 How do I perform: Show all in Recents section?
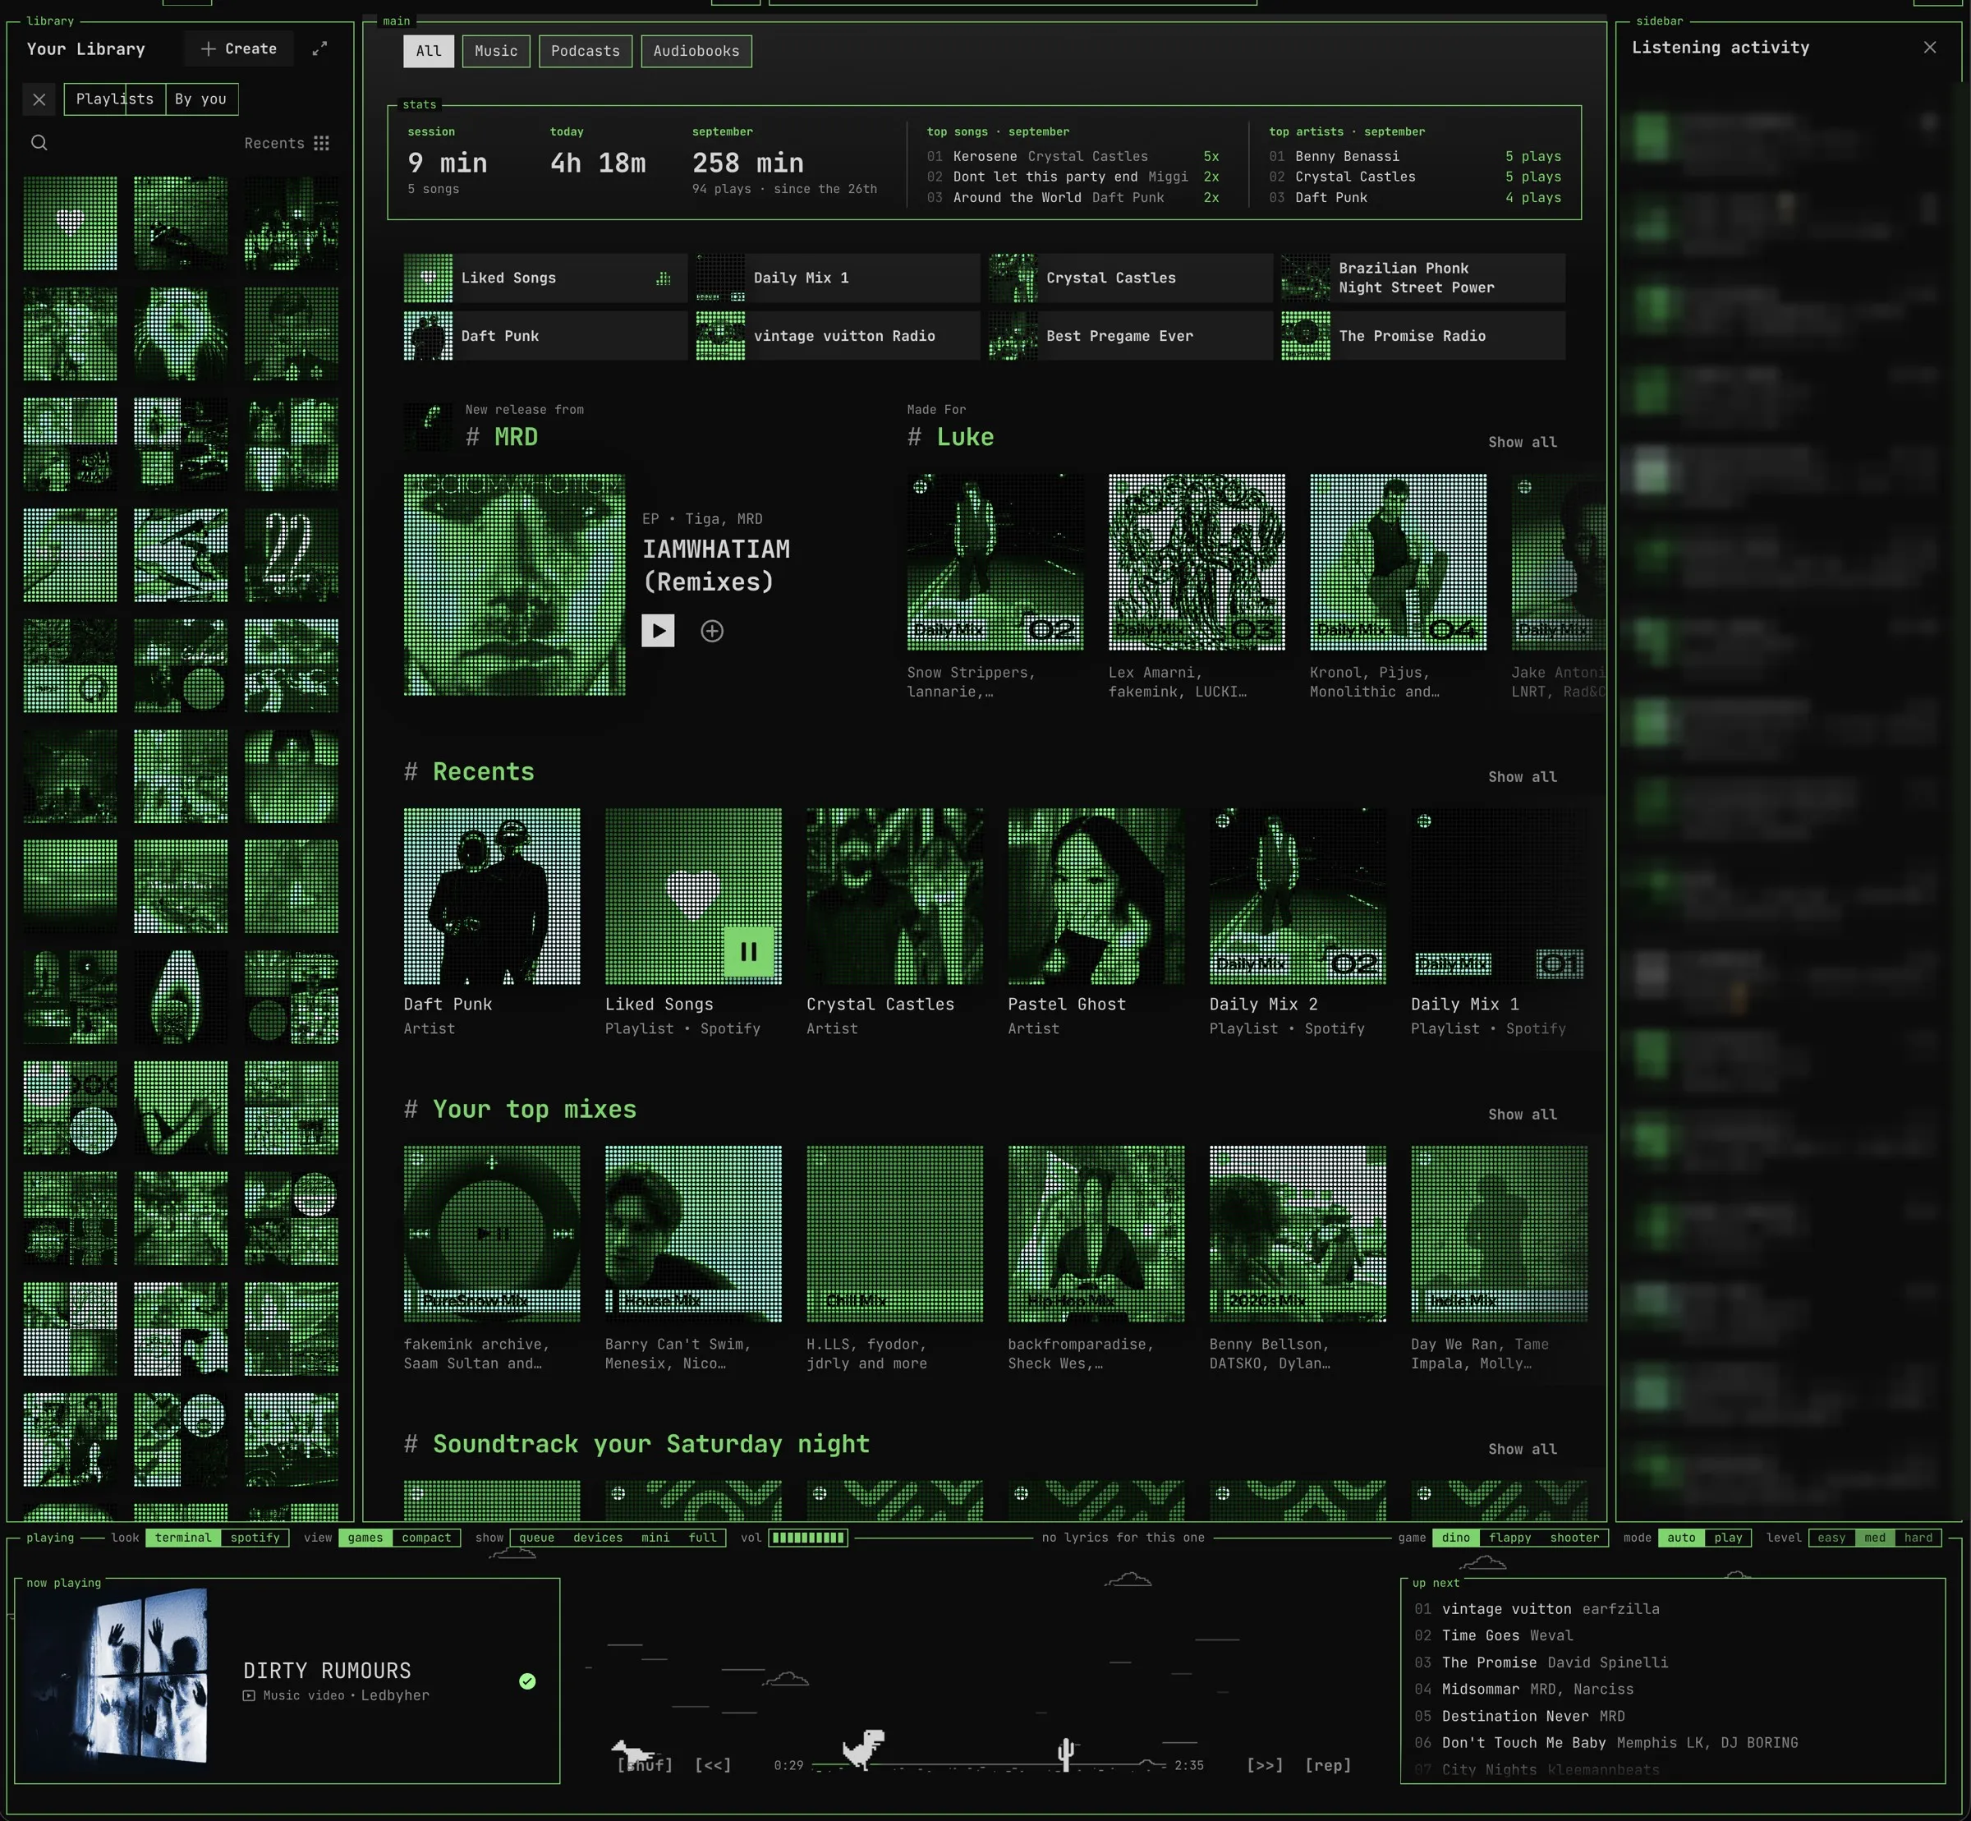[1522, 776]
